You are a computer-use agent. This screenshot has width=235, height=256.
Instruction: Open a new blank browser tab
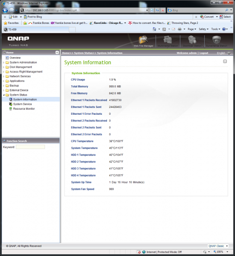tap(72, 30)
